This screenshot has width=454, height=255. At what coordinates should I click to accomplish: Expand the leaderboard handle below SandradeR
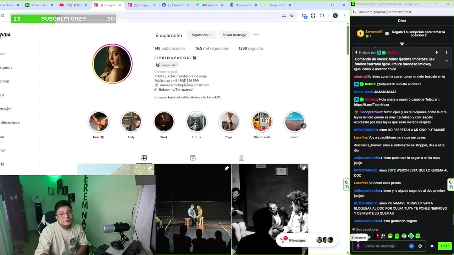(x=402, y=44)
